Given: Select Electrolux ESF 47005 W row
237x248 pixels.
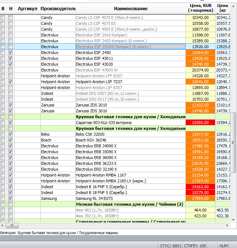Looking at the screenshot, I should point(115,70).
